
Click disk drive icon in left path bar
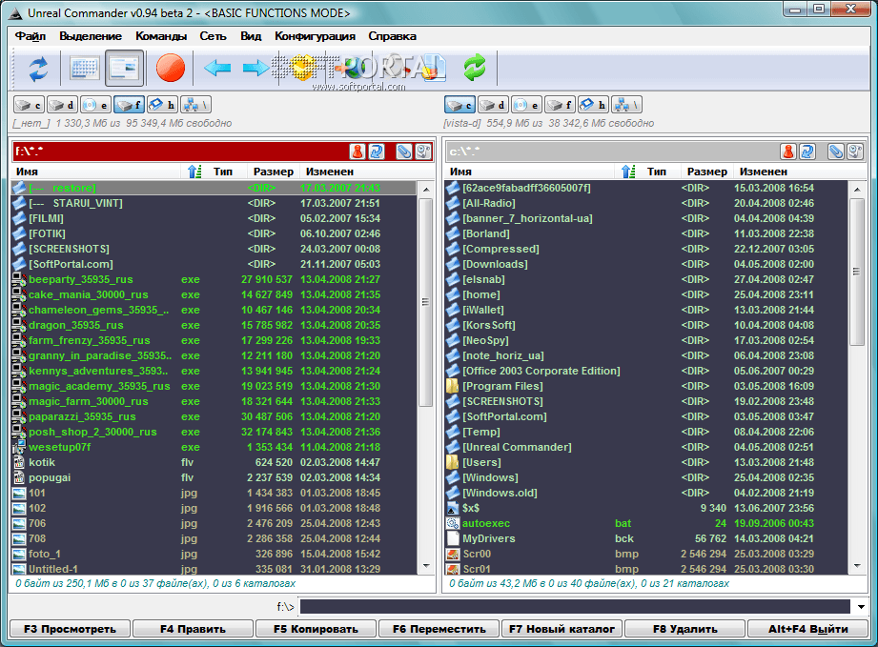click(423, 152)
